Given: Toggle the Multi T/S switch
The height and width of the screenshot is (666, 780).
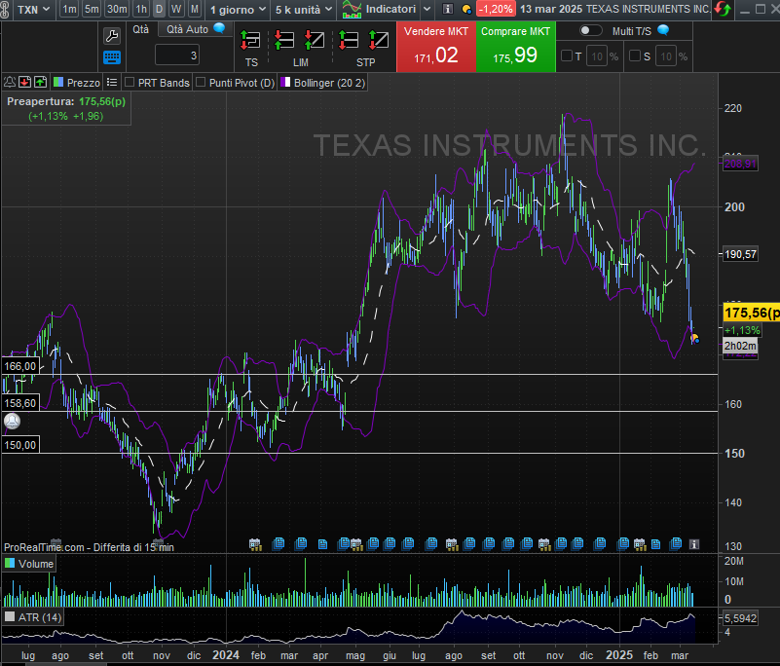Looking at the screenshot, I should pos(590,31).
